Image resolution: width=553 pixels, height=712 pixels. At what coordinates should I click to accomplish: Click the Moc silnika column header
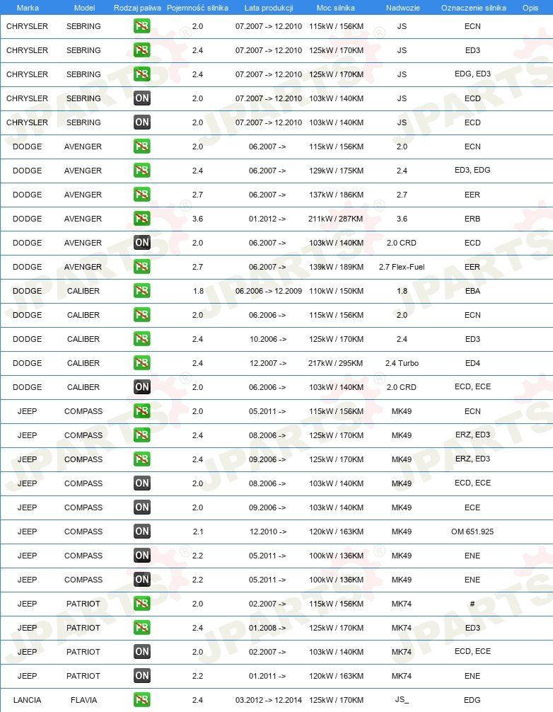click(336, 8)
